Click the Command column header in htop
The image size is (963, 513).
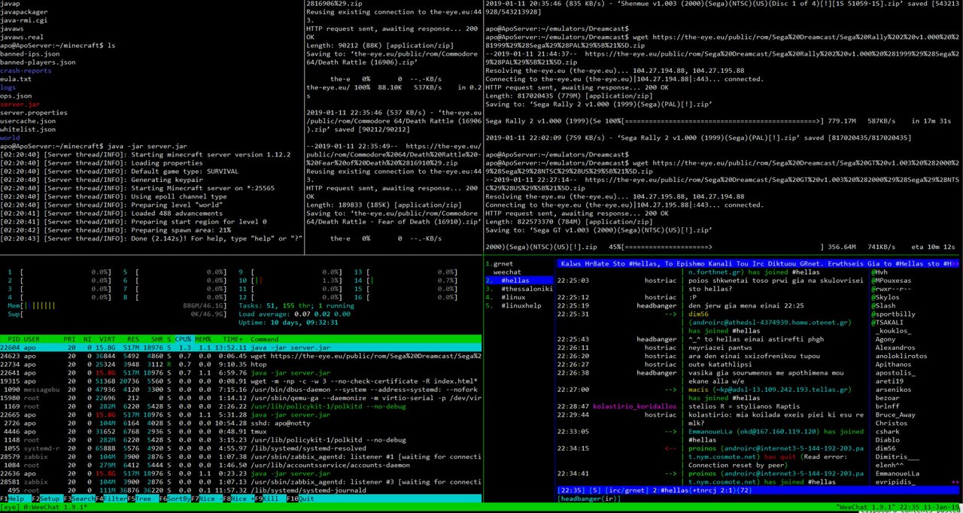point(264,339)
